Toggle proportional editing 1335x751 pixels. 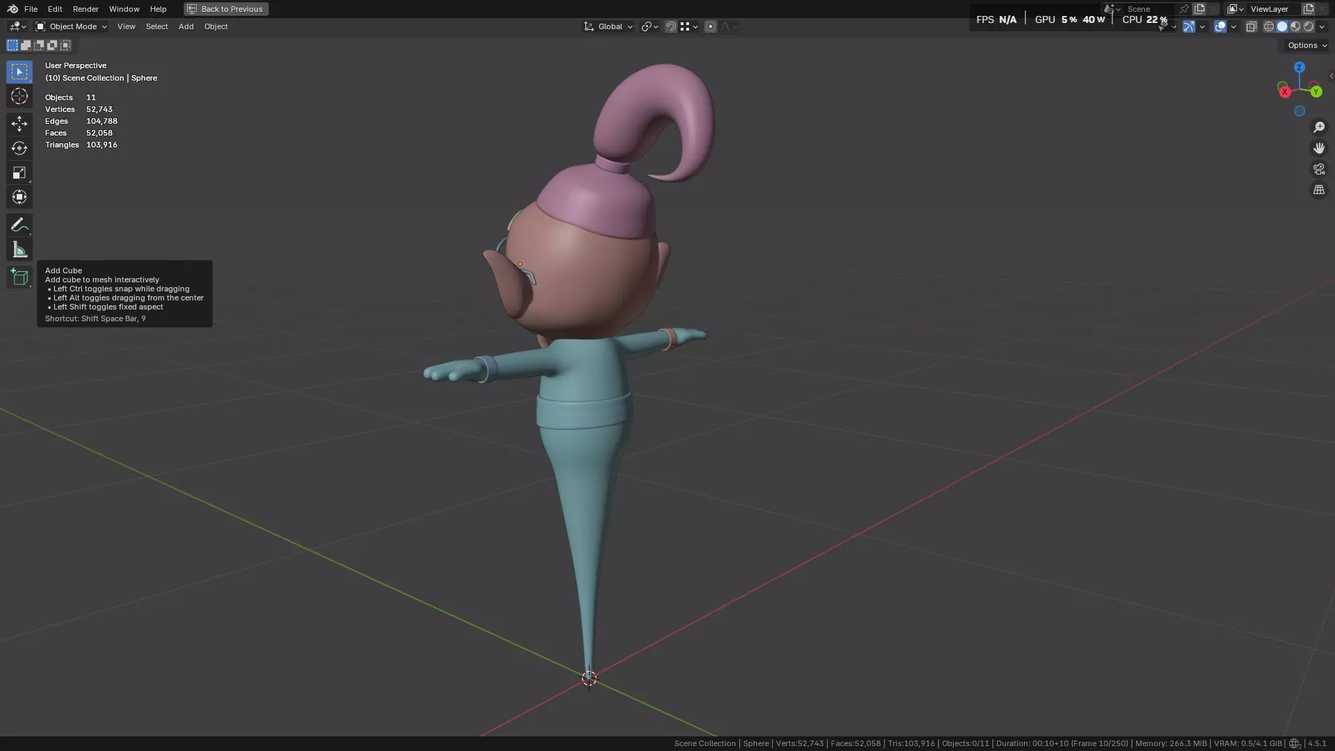710,26
